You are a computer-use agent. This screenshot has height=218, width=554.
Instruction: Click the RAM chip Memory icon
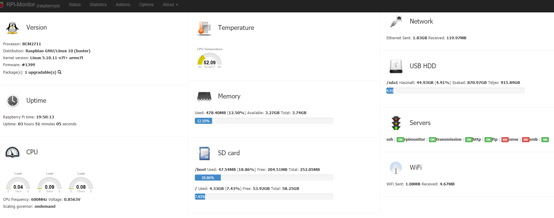[x=204, y=97]
